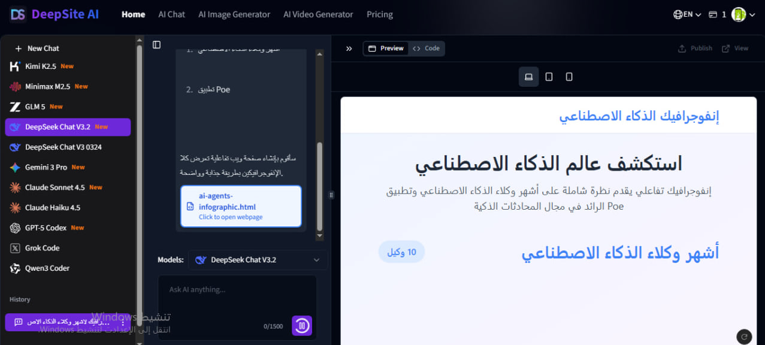Click the Ask AI anything input field
The height and width of the screenshot is (345, 765).
tap(237, 289)
